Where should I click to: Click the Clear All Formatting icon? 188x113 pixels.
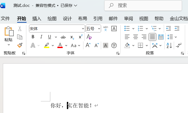89,37
